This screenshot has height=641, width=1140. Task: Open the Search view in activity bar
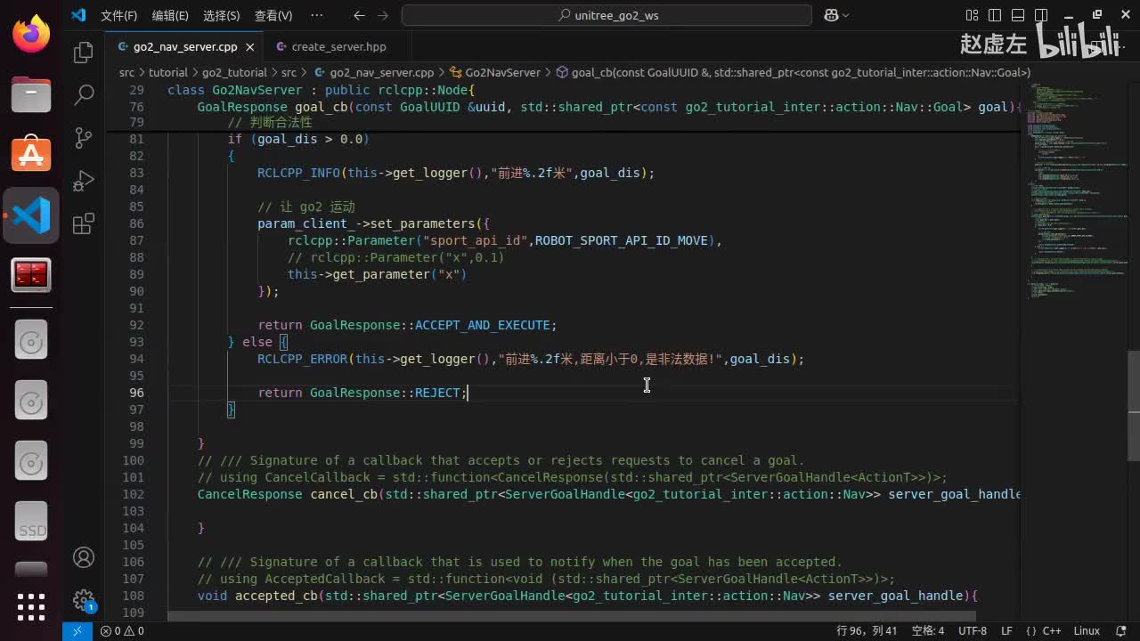point(84,94)
